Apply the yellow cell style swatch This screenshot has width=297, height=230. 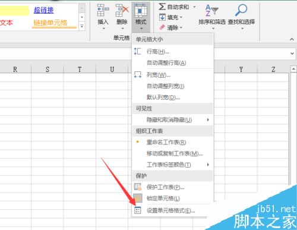(x=14, y=11)
